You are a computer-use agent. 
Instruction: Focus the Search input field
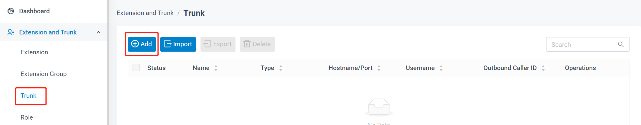[581, 44]
